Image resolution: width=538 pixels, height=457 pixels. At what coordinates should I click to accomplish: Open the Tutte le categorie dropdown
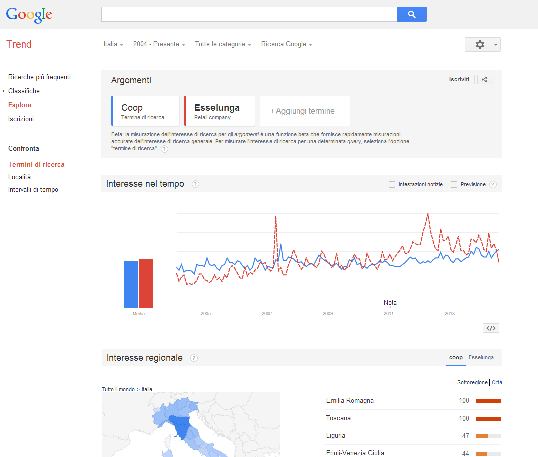[x=223, y=44]
